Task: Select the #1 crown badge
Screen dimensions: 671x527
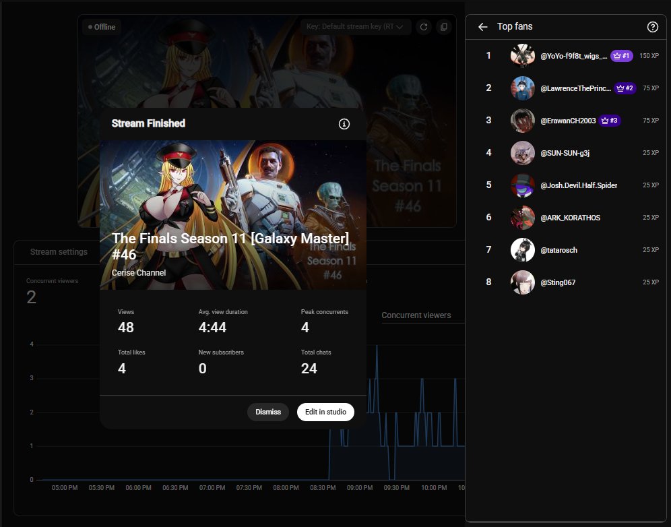Action: (621, 56)
